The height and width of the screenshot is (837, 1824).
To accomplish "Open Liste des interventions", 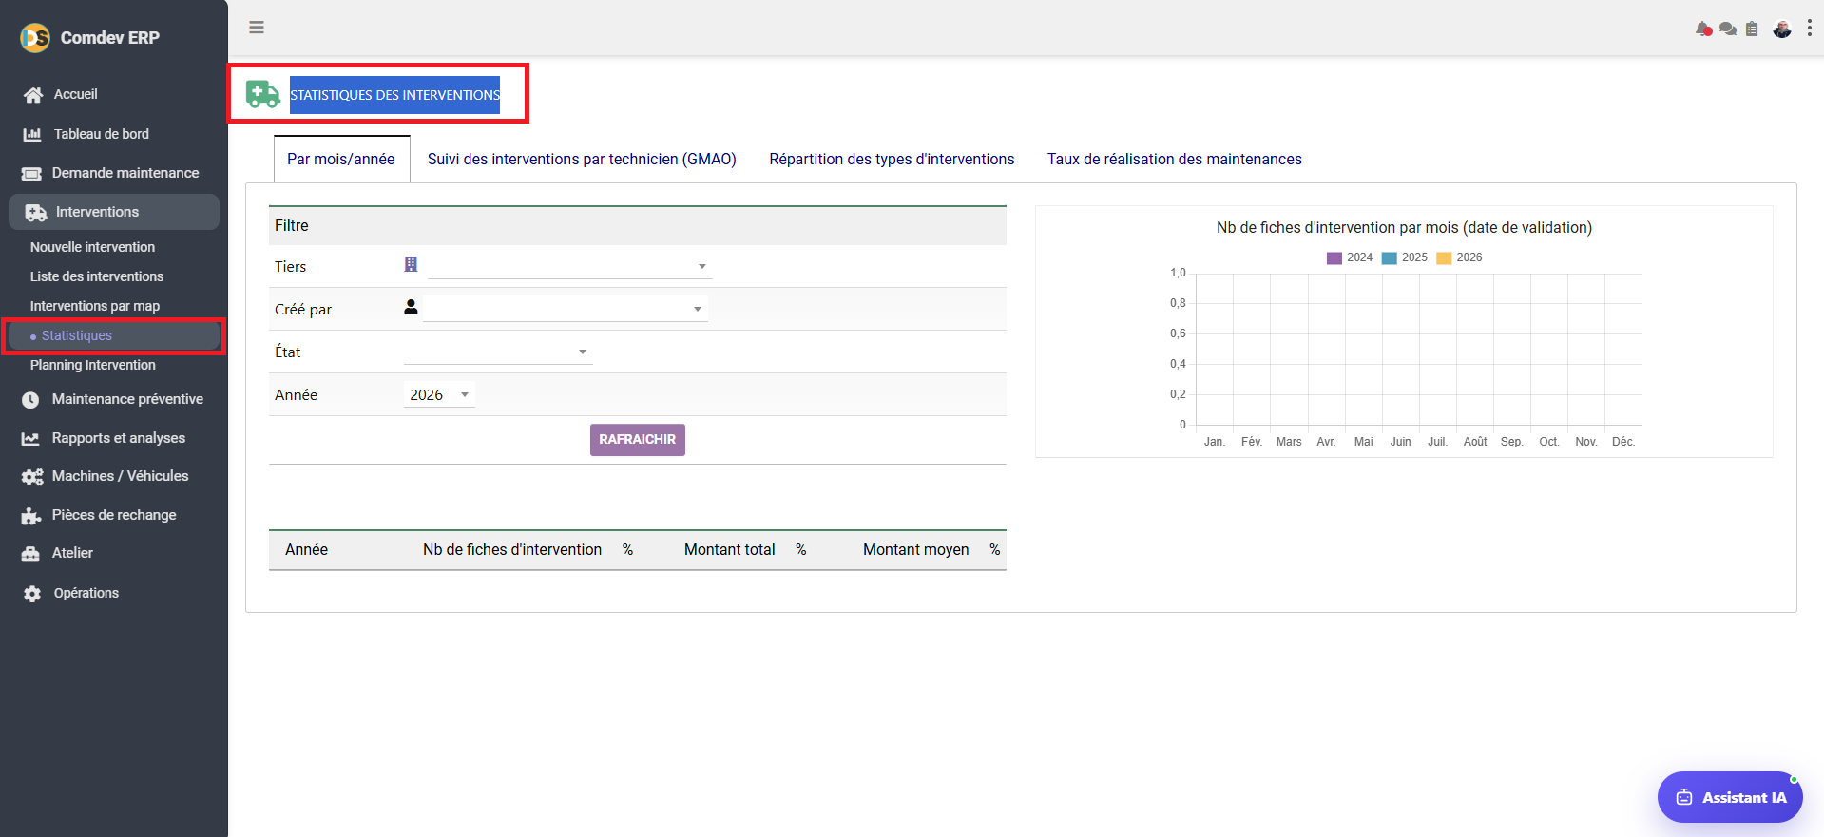I will 97,276.
